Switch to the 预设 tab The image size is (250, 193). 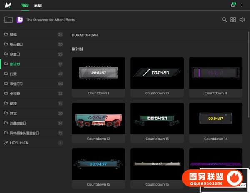coord(25,5)
